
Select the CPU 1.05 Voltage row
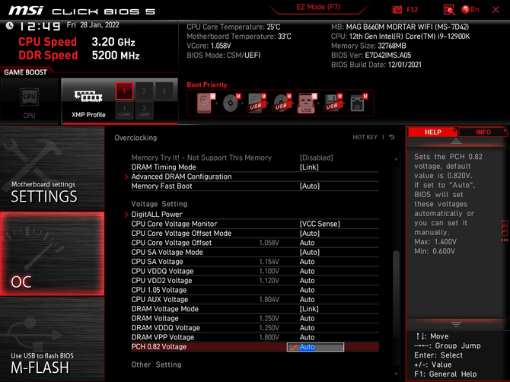[x=255, y=290]
